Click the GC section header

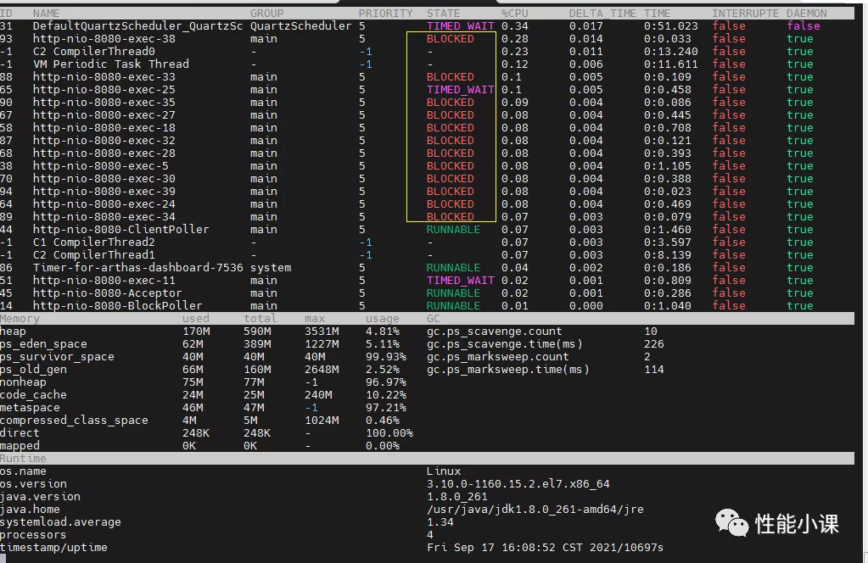433,318
